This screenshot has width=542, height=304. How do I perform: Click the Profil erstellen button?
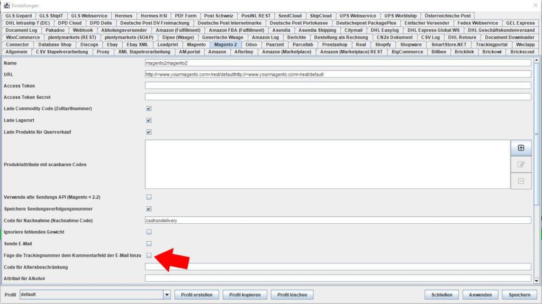click(197, 294)
